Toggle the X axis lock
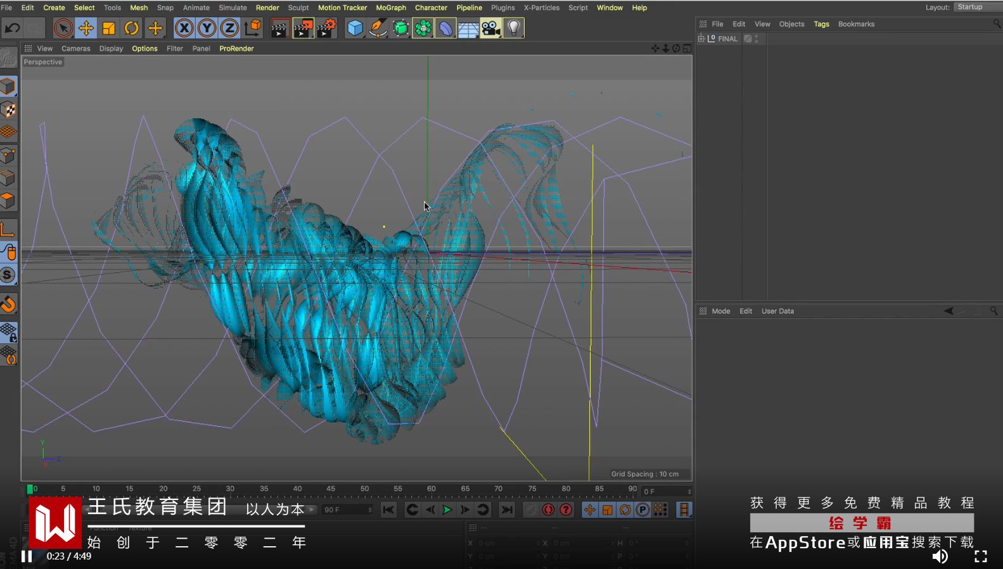 click(184, 28)
